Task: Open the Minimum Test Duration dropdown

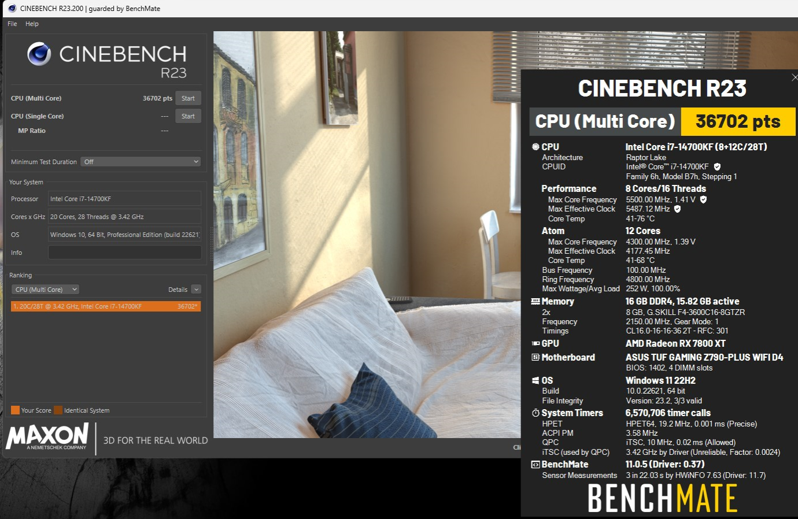Action: tap(141, 162)
